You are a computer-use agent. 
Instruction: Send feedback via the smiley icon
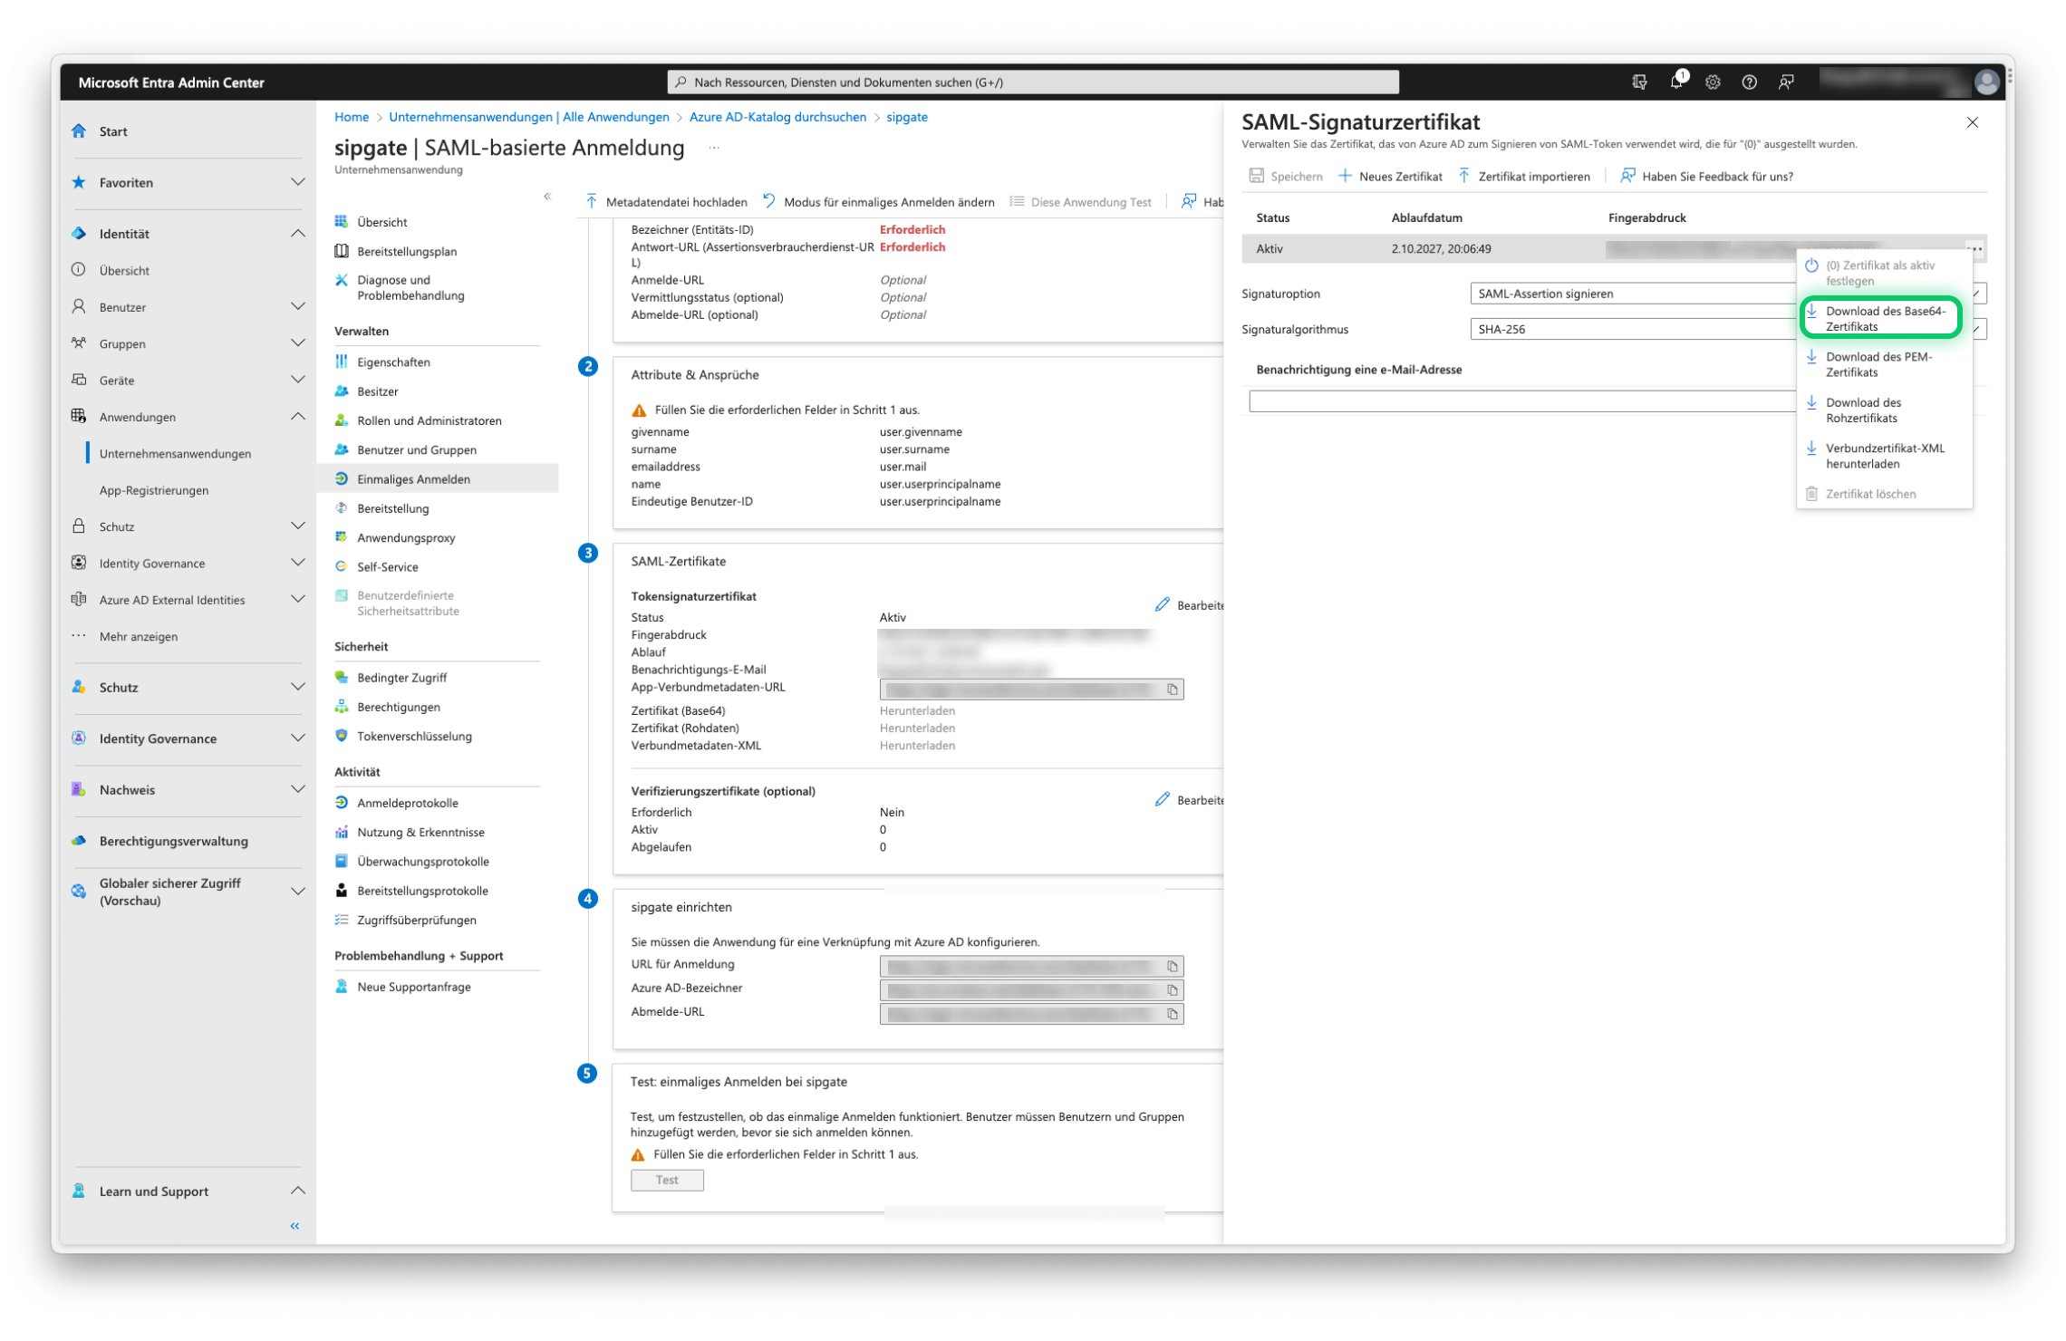pos(1786,82)
